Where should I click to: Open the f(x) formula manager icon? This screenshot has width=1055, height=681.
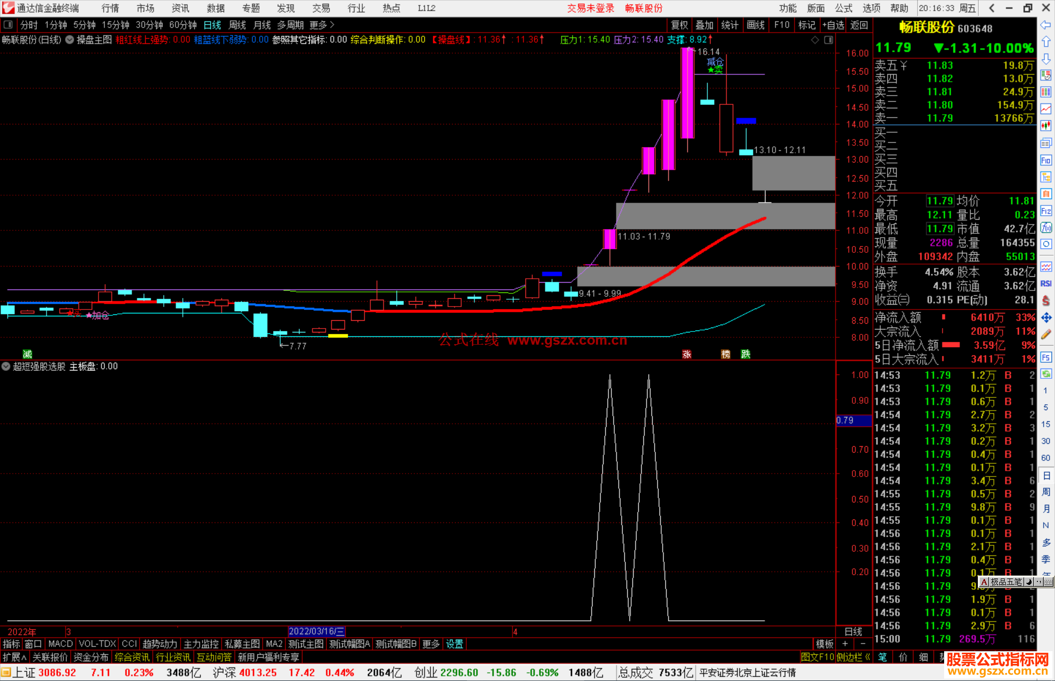[x=1046, y=227]
